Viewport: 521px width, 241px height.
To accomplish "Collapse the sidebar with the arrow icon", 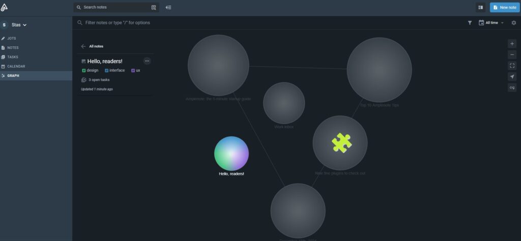I will (168, 8).
